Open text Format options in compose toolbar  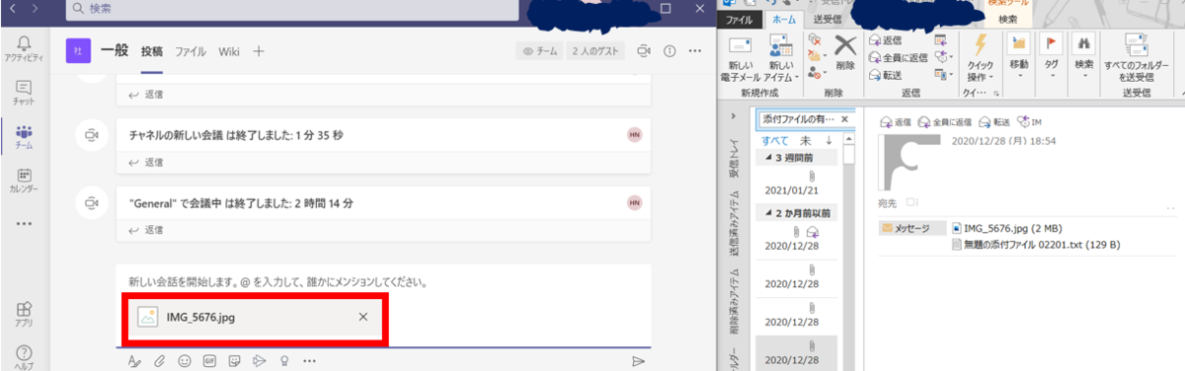pos(133,361)
